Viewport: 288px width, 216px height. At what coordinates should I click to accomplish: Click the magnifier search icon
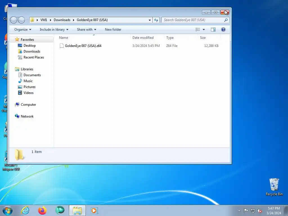[226, 20]
